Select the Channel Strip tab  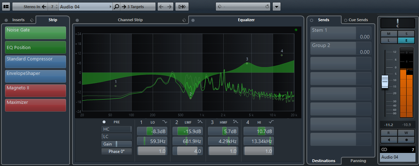pyautogui.click(x=130, y=20)
